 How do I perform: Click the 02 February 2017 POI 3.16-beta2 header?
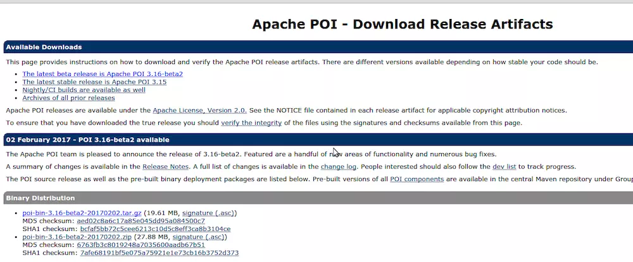click(318, 140)
